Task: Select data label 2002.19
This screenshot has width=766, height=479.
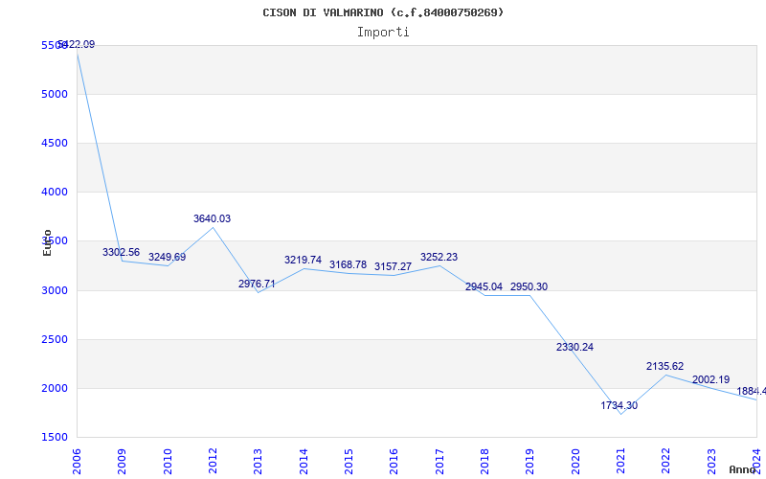Action: (x=710, y=379)
